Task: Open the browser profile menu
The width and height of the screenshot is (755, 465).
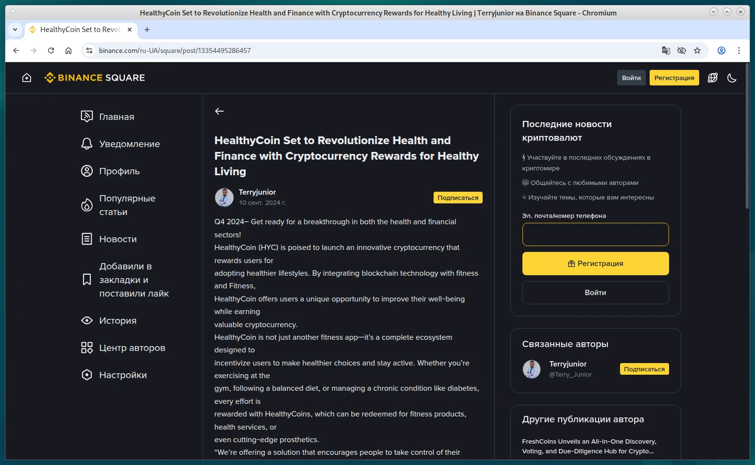Action: pos(721,50)
